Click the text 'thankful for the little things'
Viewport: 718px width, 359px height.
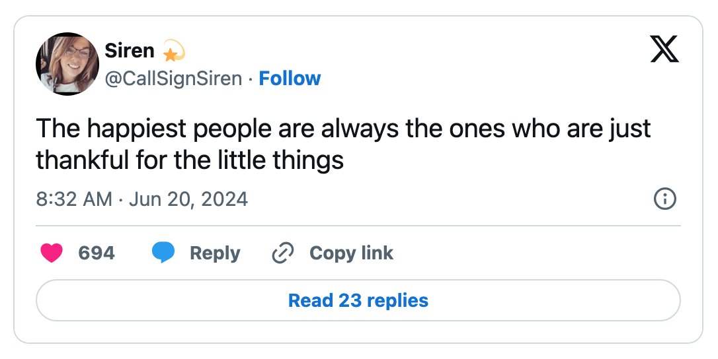pos(190,160)
